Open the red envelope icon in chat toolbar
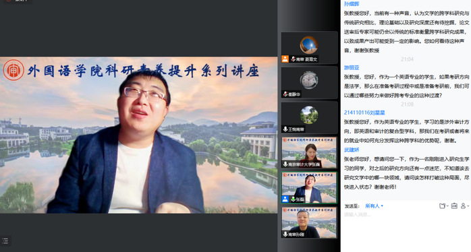The height and width of the screenshot is (252, 471). tap(454, 206)
